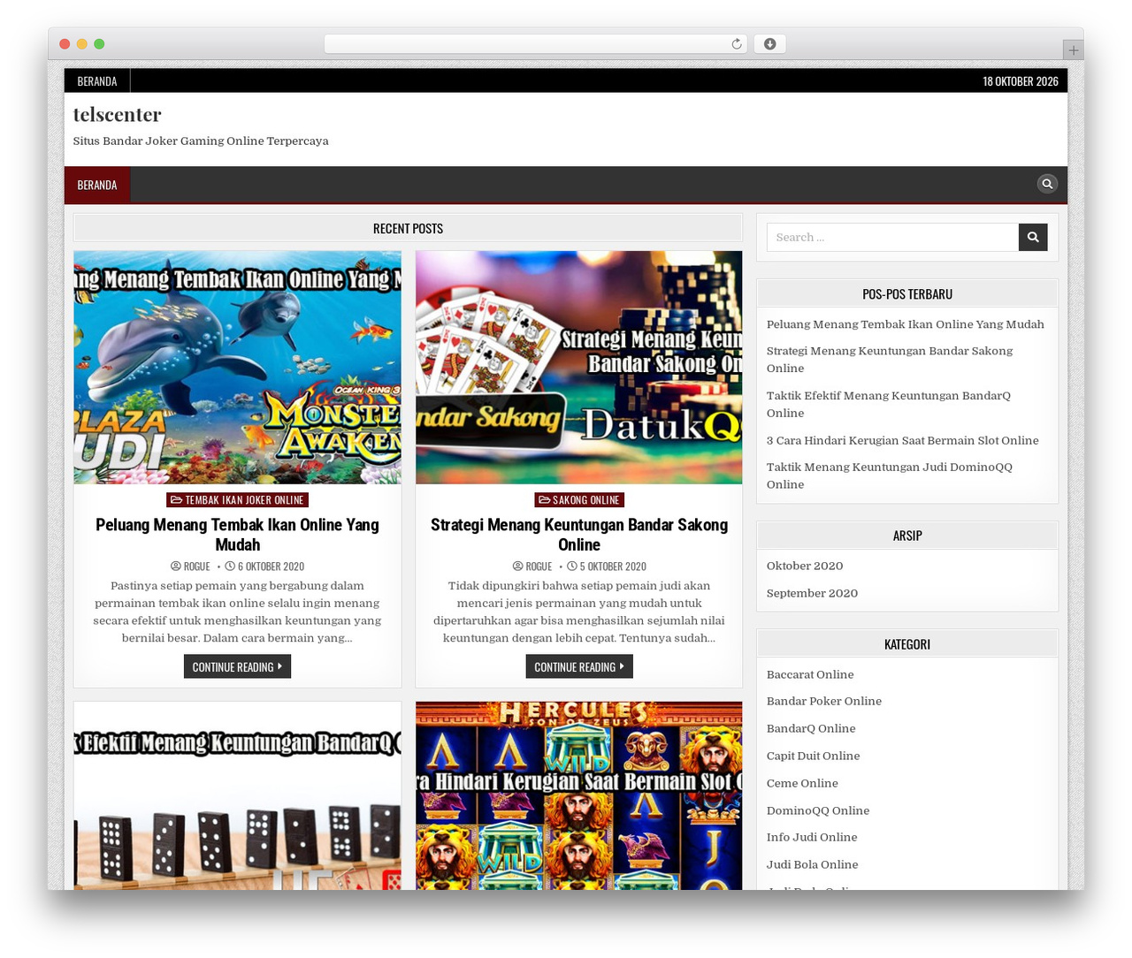Click the sidebar search submit button

pos(1033,237)
